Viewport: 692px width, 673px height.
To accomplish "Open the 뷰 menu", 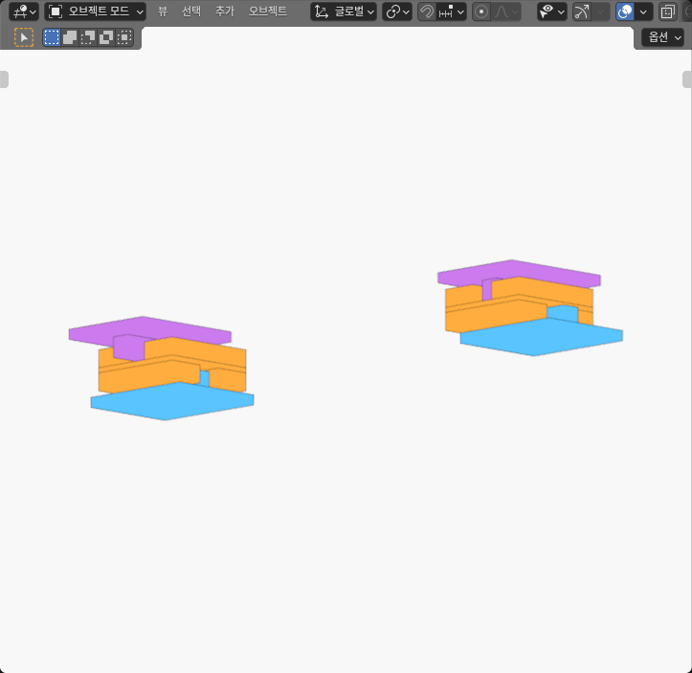I will (x=163, y=11).
